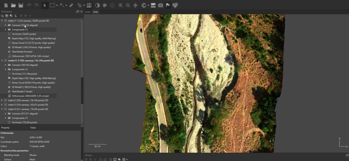This screenshot has height=161, width=349.
Task: Toggle the brightness contrast half-circle icon
Action: point(97,5)
